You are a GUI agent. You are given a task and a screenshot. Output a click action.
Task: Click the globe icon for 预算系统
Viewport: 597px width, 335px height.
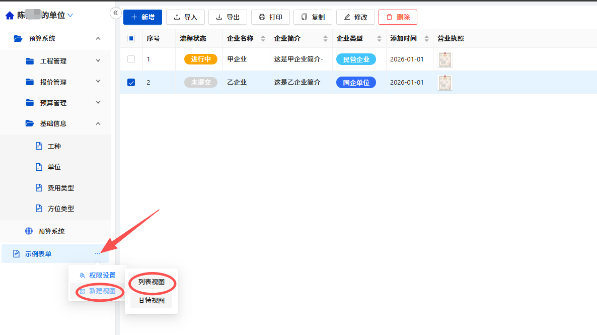[x=29, y=231]
